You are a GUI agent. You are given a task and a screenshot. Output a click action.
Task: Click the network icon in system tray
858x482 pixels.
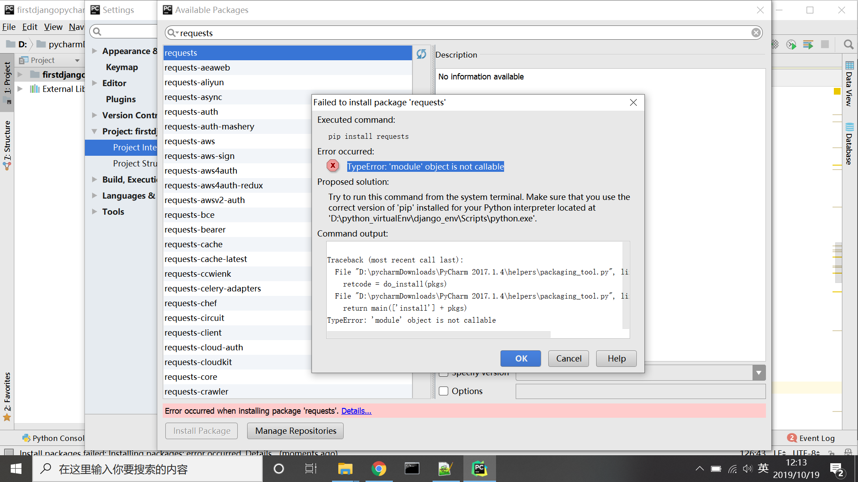tap(732, 469)
